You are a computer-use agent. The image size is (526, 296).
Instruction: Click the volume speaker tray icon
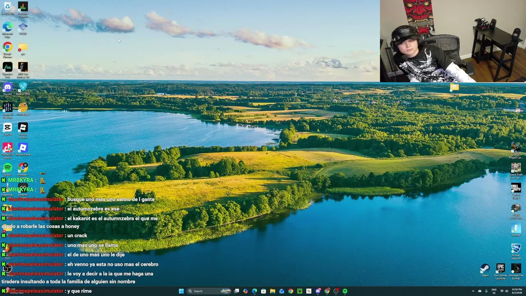(507, 291)
